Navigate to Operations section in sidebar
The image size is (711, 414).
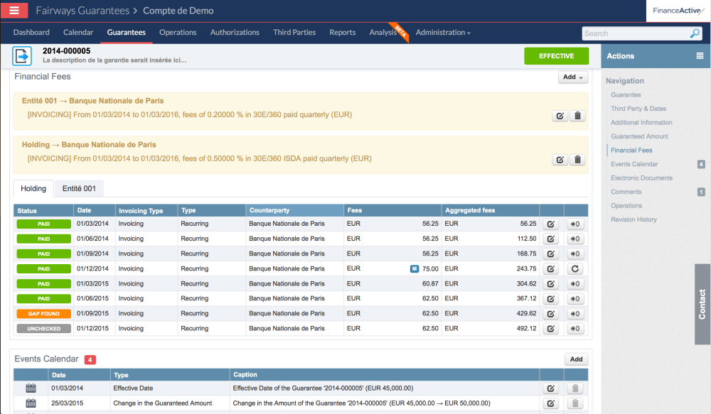click(x=626, y=206)
